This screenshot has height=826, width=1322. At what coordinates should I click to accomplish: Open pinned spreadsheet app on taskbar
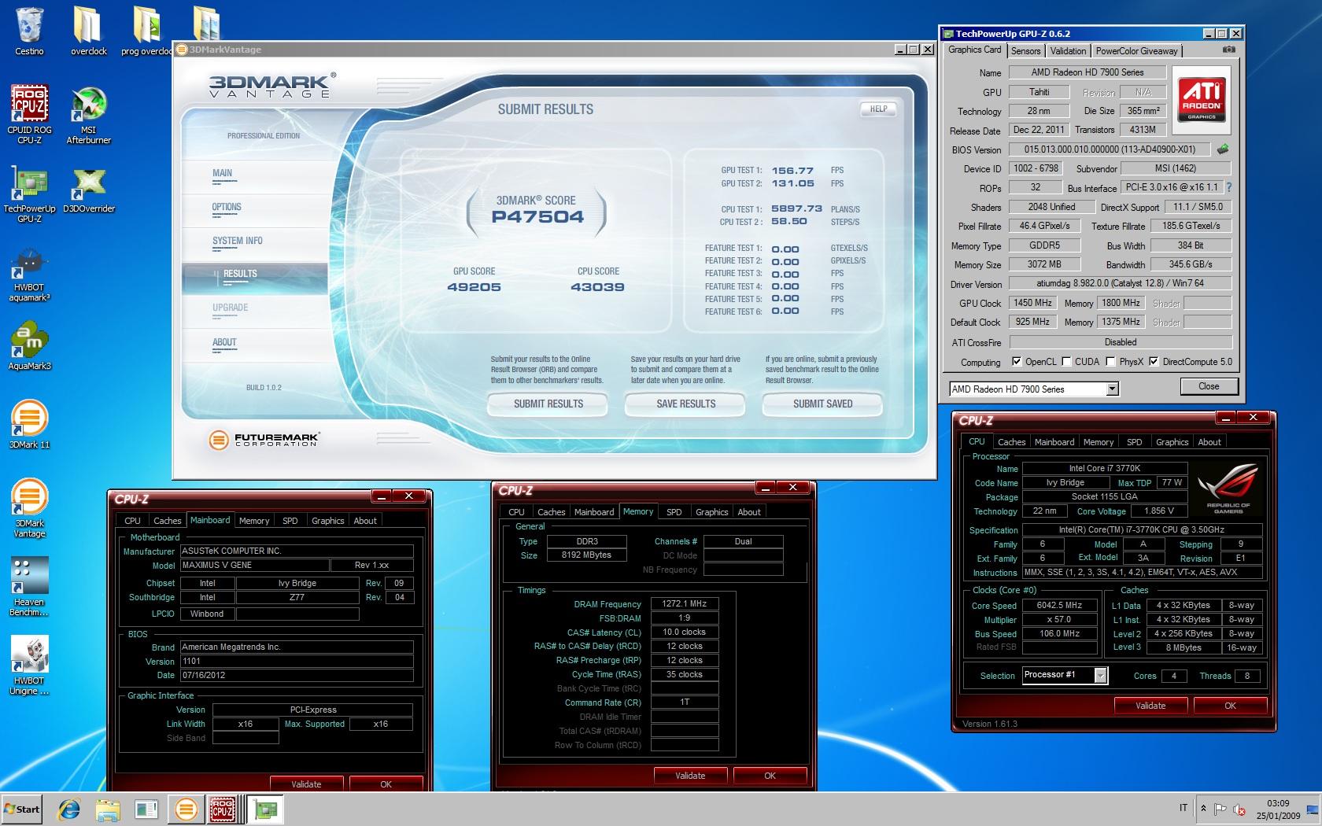(x=146, y=809)
